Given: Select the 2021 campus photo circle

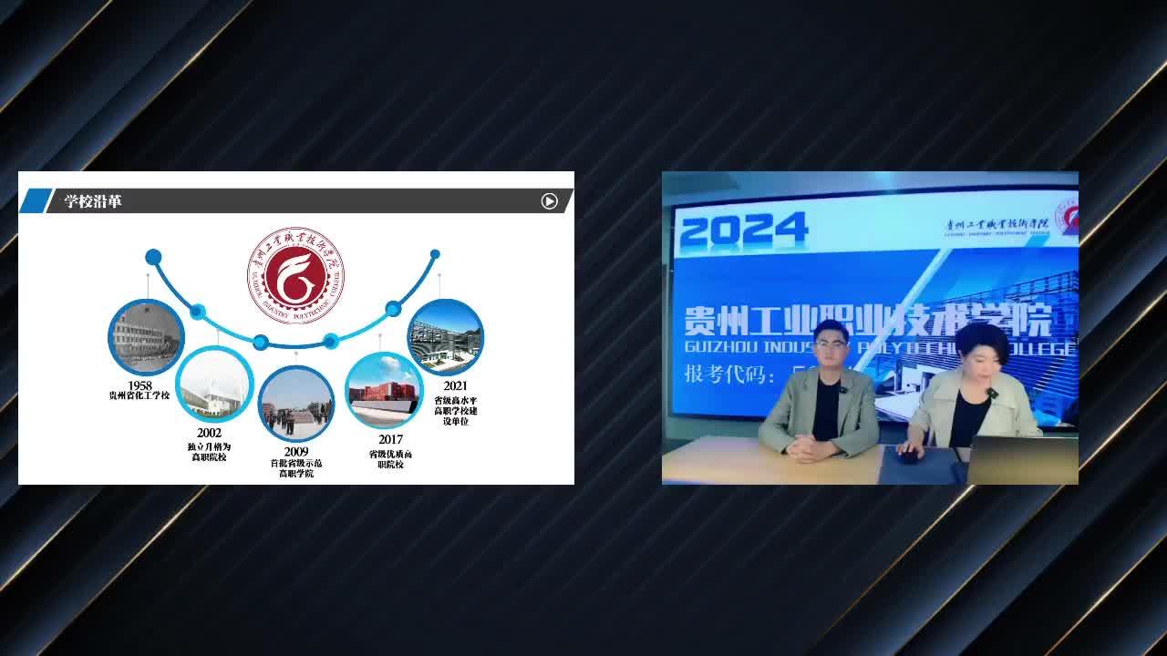Looking at the screenshot, I should [x=445, y=337].
